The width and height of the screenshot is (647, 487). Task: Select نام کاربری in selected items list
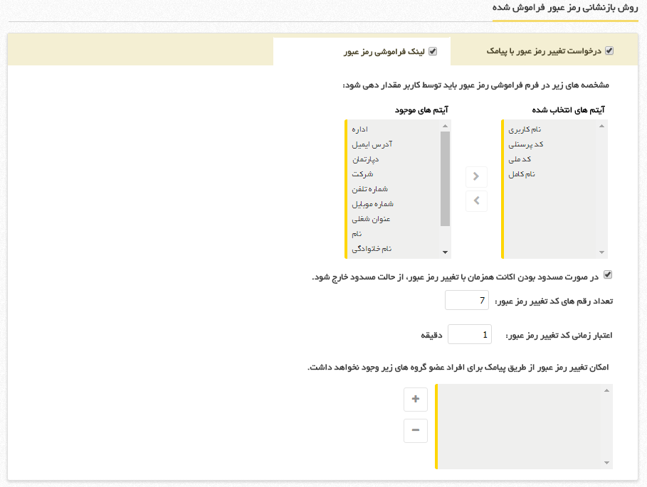click(525, 129)
